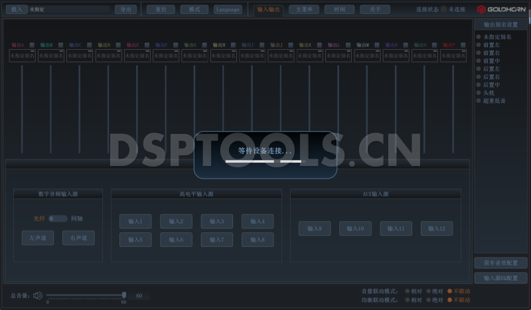Open alias box under 输出N
The width and height of the screenshot is (531, 310).
[396, 56]
